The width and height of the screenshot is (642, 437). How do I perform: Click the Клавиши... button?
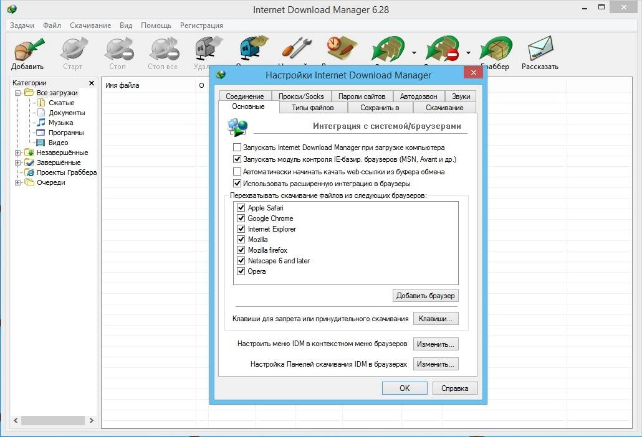(436, 319)
